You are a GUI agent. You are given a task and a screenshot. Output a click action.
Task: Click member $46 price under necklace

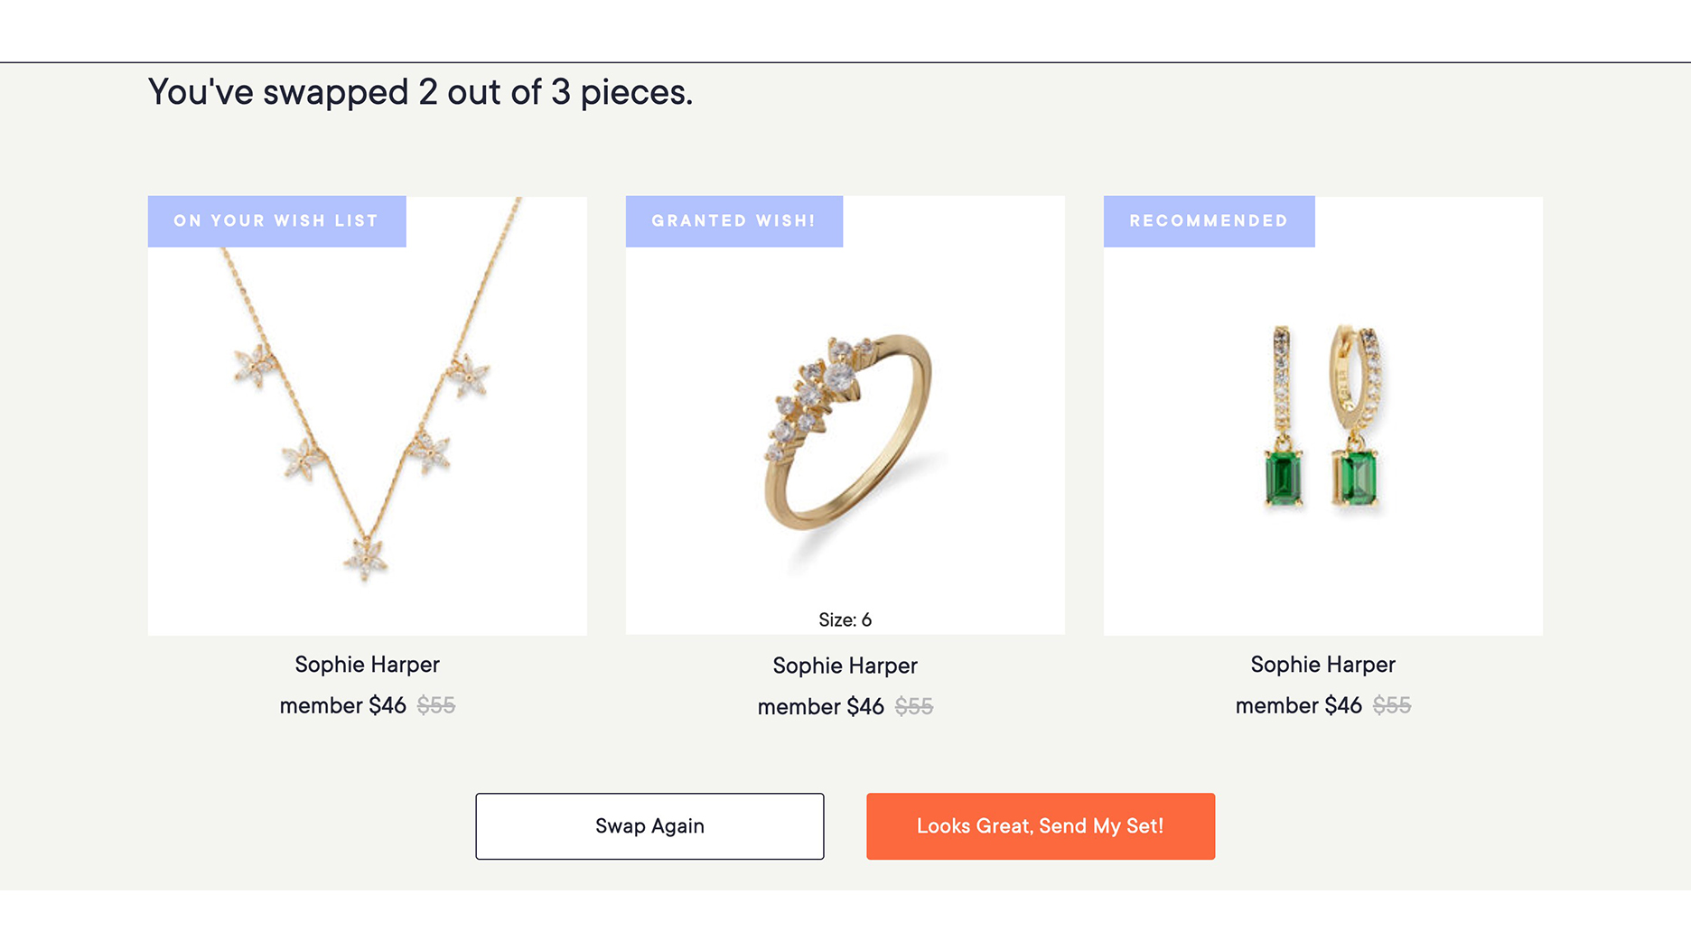tap(343, 705)
